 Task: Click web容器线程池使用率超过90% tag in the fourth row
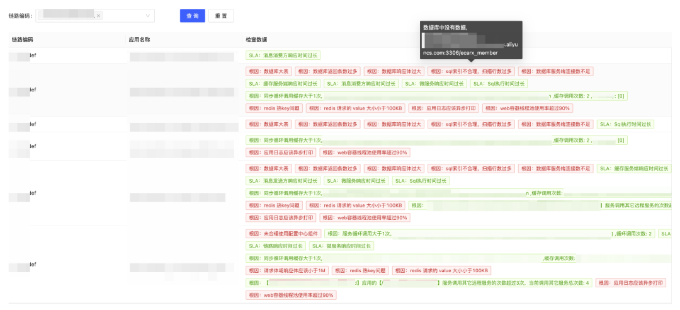click(x=365, y=152)
